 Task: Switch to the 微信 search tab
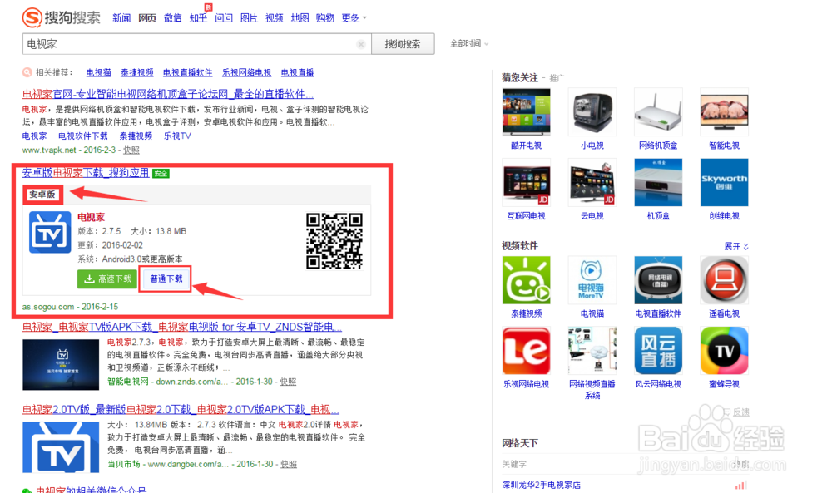coord(172,18)
